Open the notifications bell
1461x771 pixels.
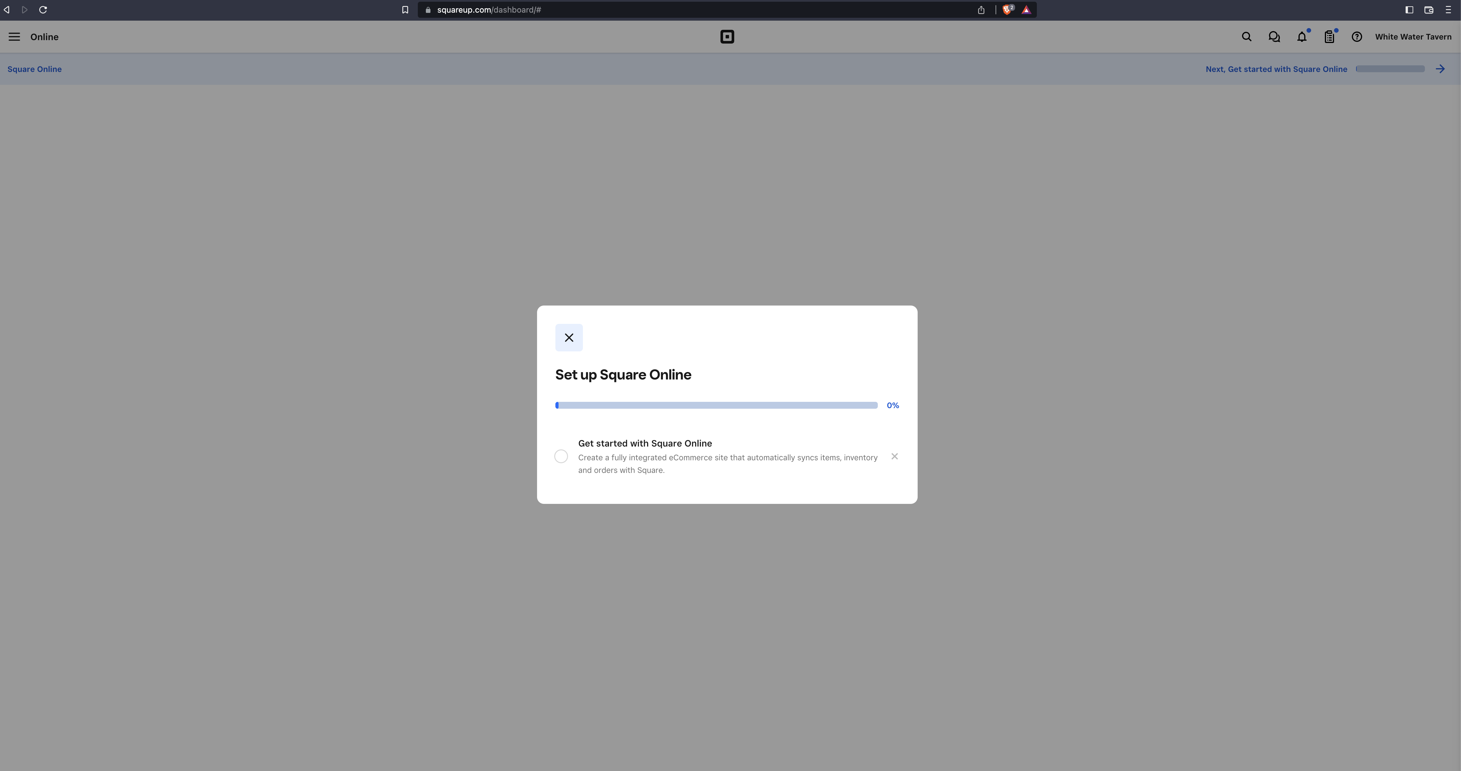[x=1302, y=37]
